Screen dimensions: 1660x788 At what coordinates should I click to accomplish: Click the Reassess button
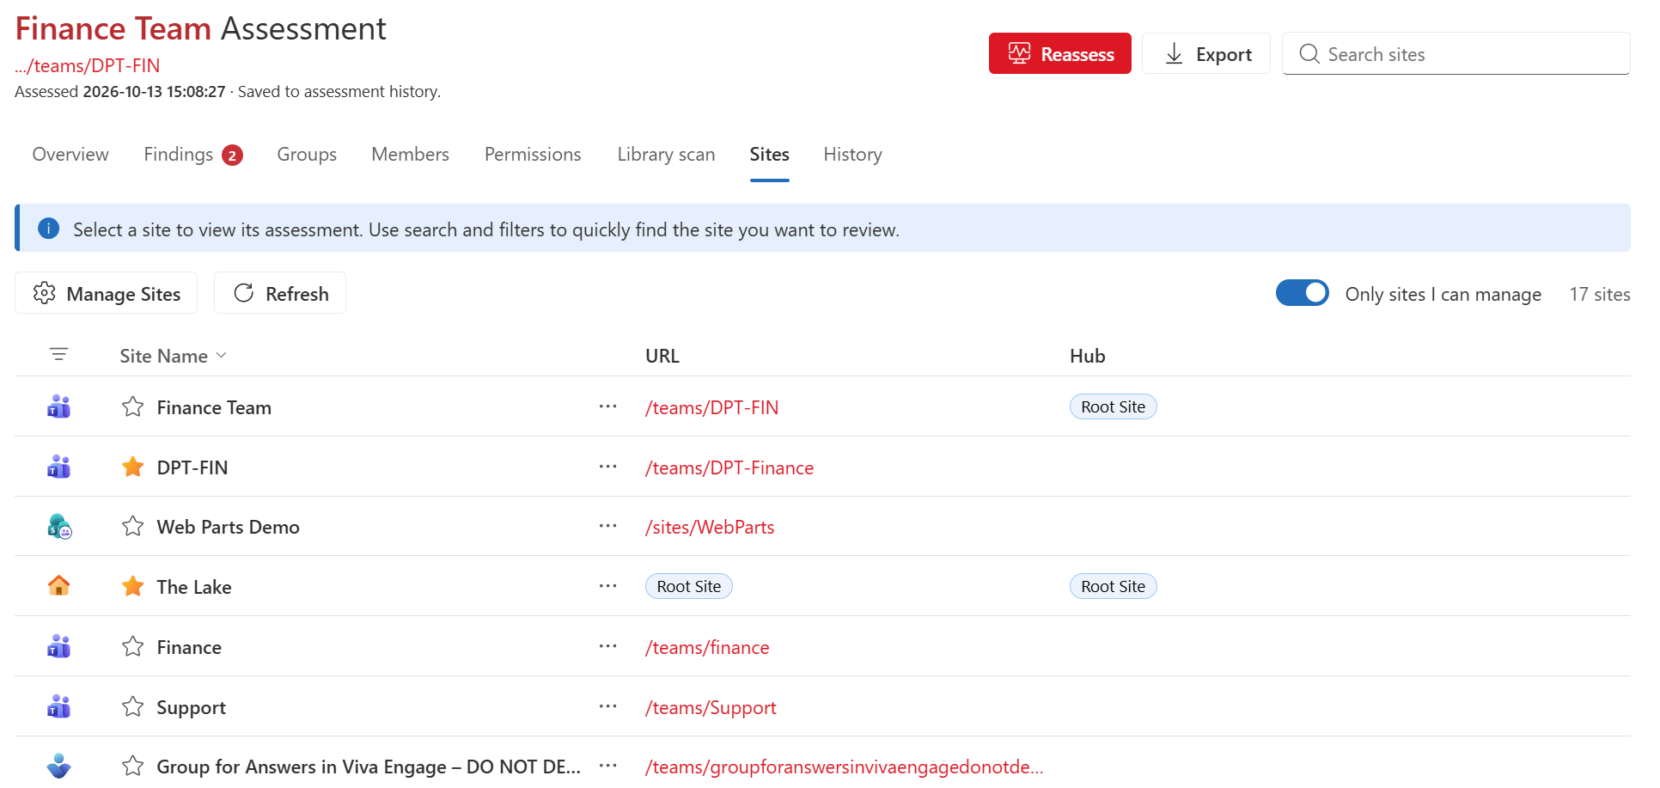coord(1059,53)
